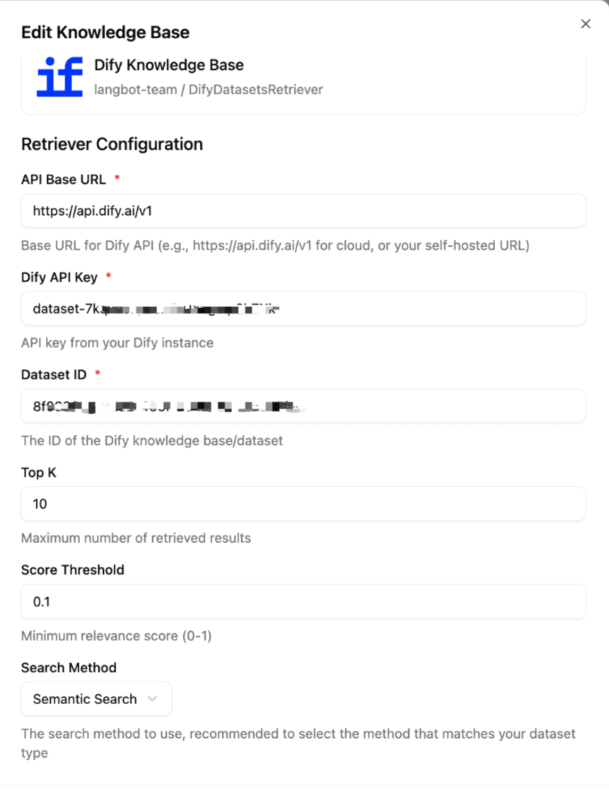Image resolution: width=609 pixels, height=791 pixels.
Task: Click the Score Threshold label
Action: 72,570
